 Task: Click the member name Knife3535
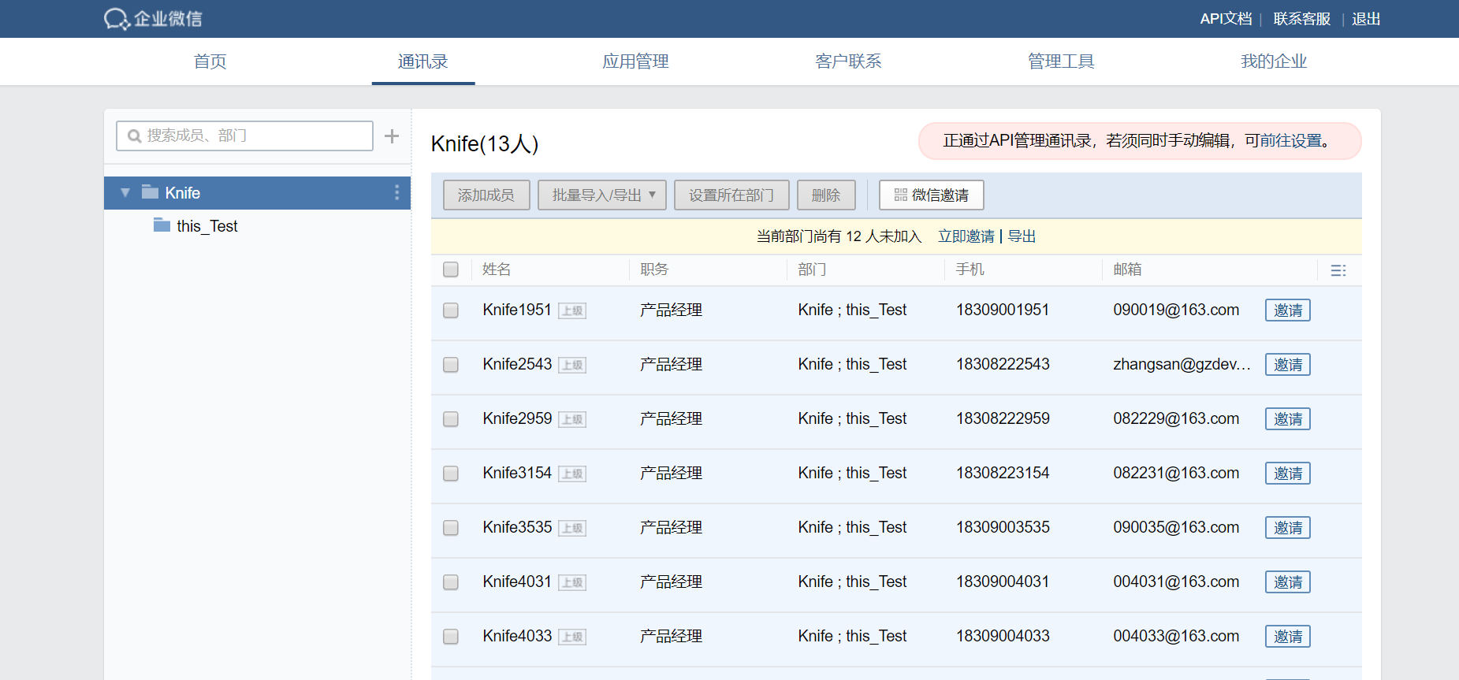tap(517, 527)
